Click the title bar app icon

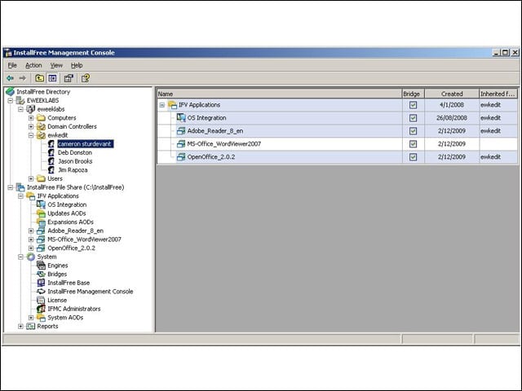pos(8,52)
